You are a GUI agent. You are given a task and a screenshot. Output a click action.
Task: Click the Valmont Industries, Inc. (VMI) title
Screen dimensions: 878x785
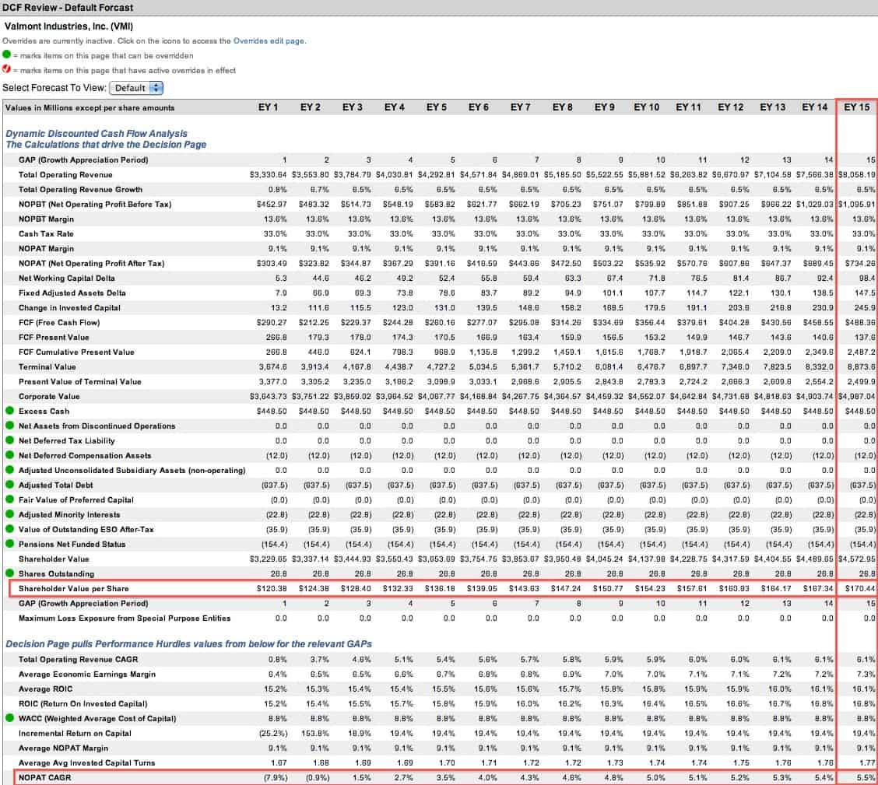coord(68,26)
